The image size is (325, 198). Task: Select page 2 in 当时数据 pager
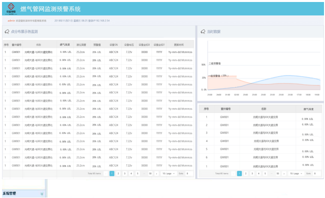coord(245,173)
